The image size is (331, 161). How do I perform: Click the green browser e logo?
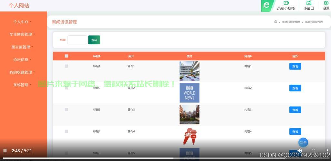pyautogui.click(x=266, y=5)
